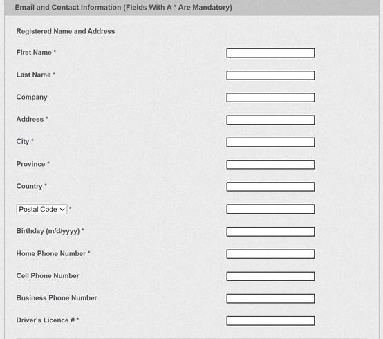The width and height of the screenshot is (383, 339).
Task: Select the Home Phone Number field
Action: pos(270,254)
